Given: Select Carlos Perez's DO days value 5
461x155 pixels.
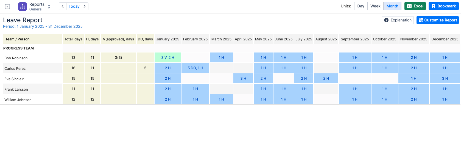Looking at the screenshot, I should [x=145, y=68].
